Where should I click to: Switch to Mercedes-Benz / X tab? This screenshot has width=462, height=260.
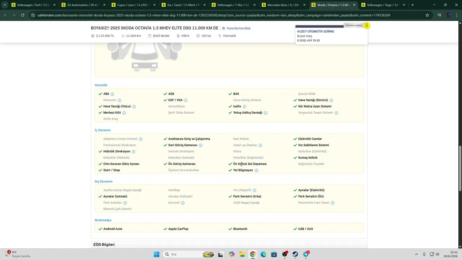283,5
